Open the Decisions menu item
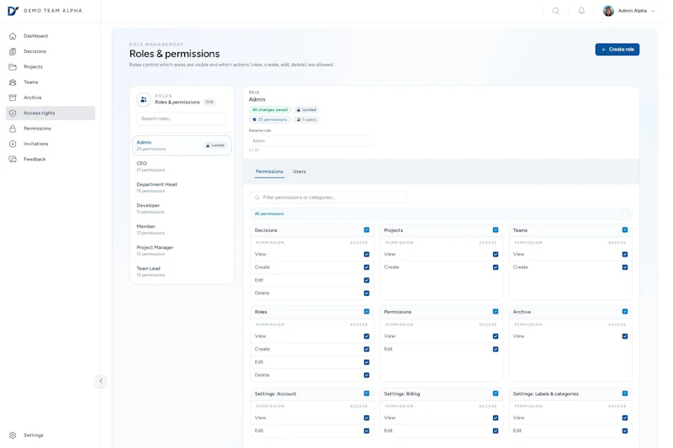Screen dimensions: 673x448 pyautogui.click(x=50, y=51)
